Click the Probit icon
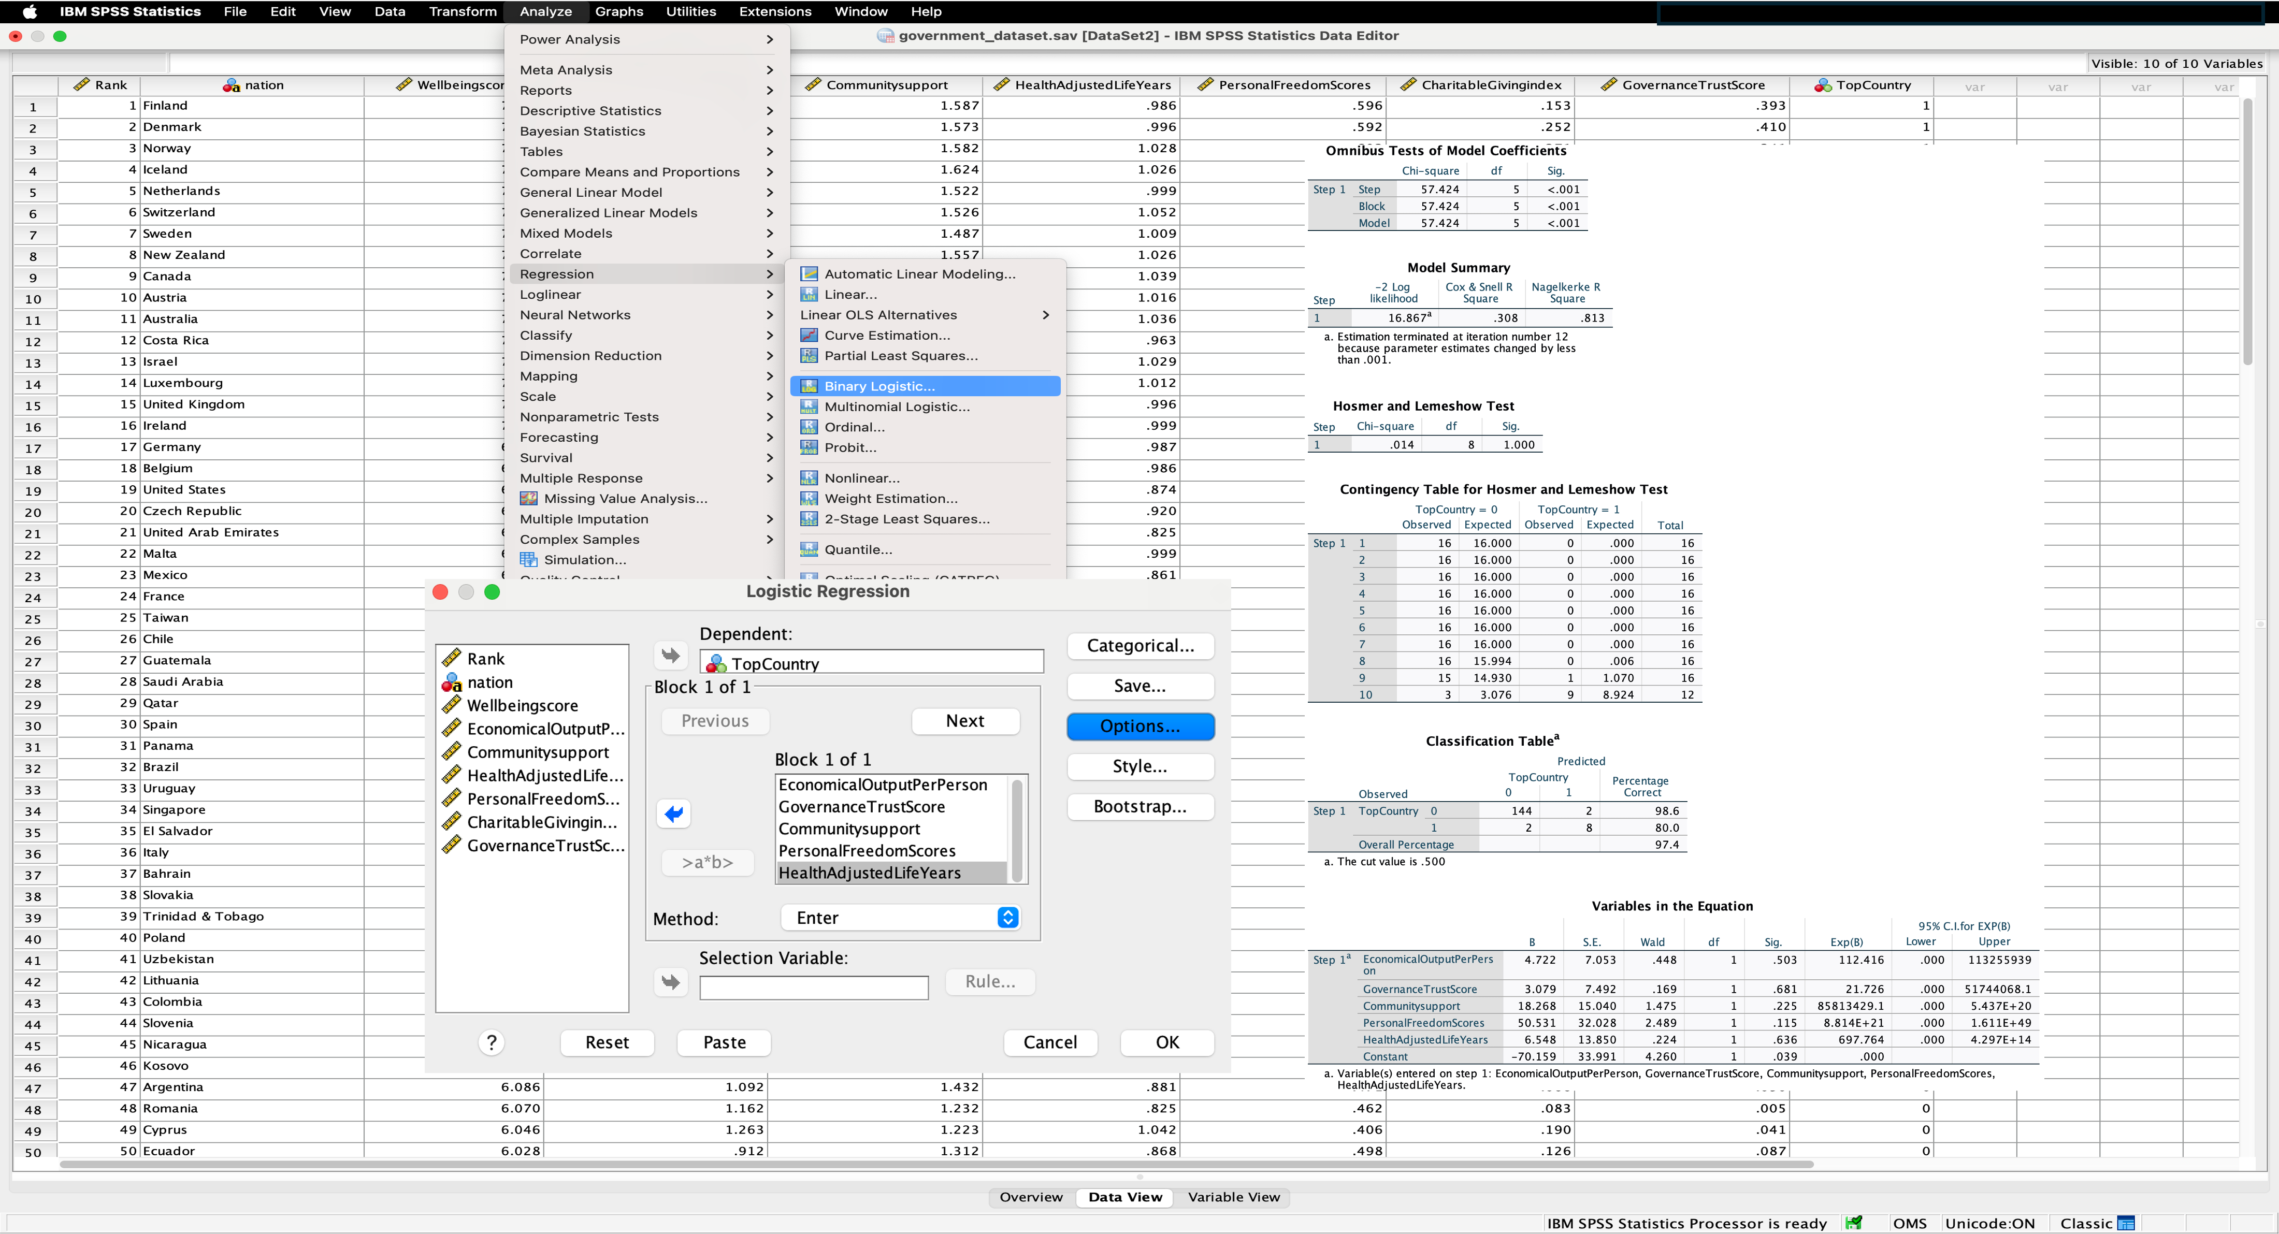The image size is (2279, 1234). 809,447
